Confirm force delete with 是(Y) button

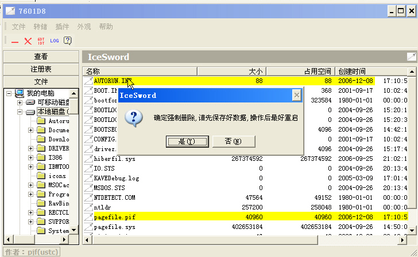point(187,141)
